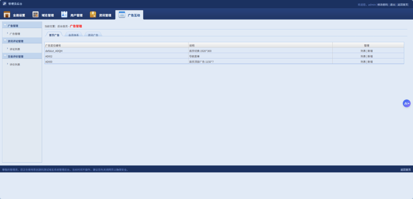Click the 域名管理 icon in navigation
This screenshot has height=199, width=413.
click(x=35, y=15)
